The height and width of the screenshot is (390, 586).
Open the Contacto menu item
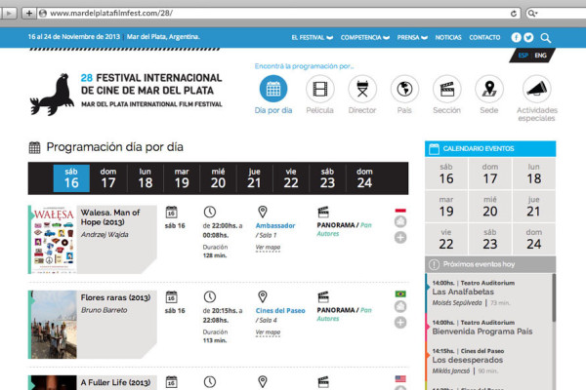[x=484, y=37]
